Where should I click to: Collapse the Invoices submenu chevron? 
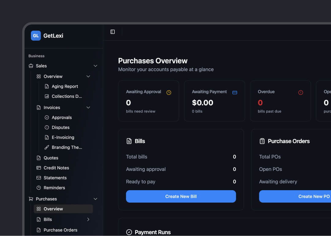(x=88, y=108)
